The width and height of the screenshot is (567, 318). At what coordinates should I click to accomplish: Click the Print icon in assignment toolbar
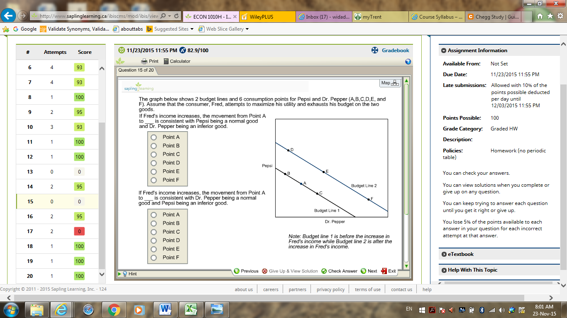(150, 61)
